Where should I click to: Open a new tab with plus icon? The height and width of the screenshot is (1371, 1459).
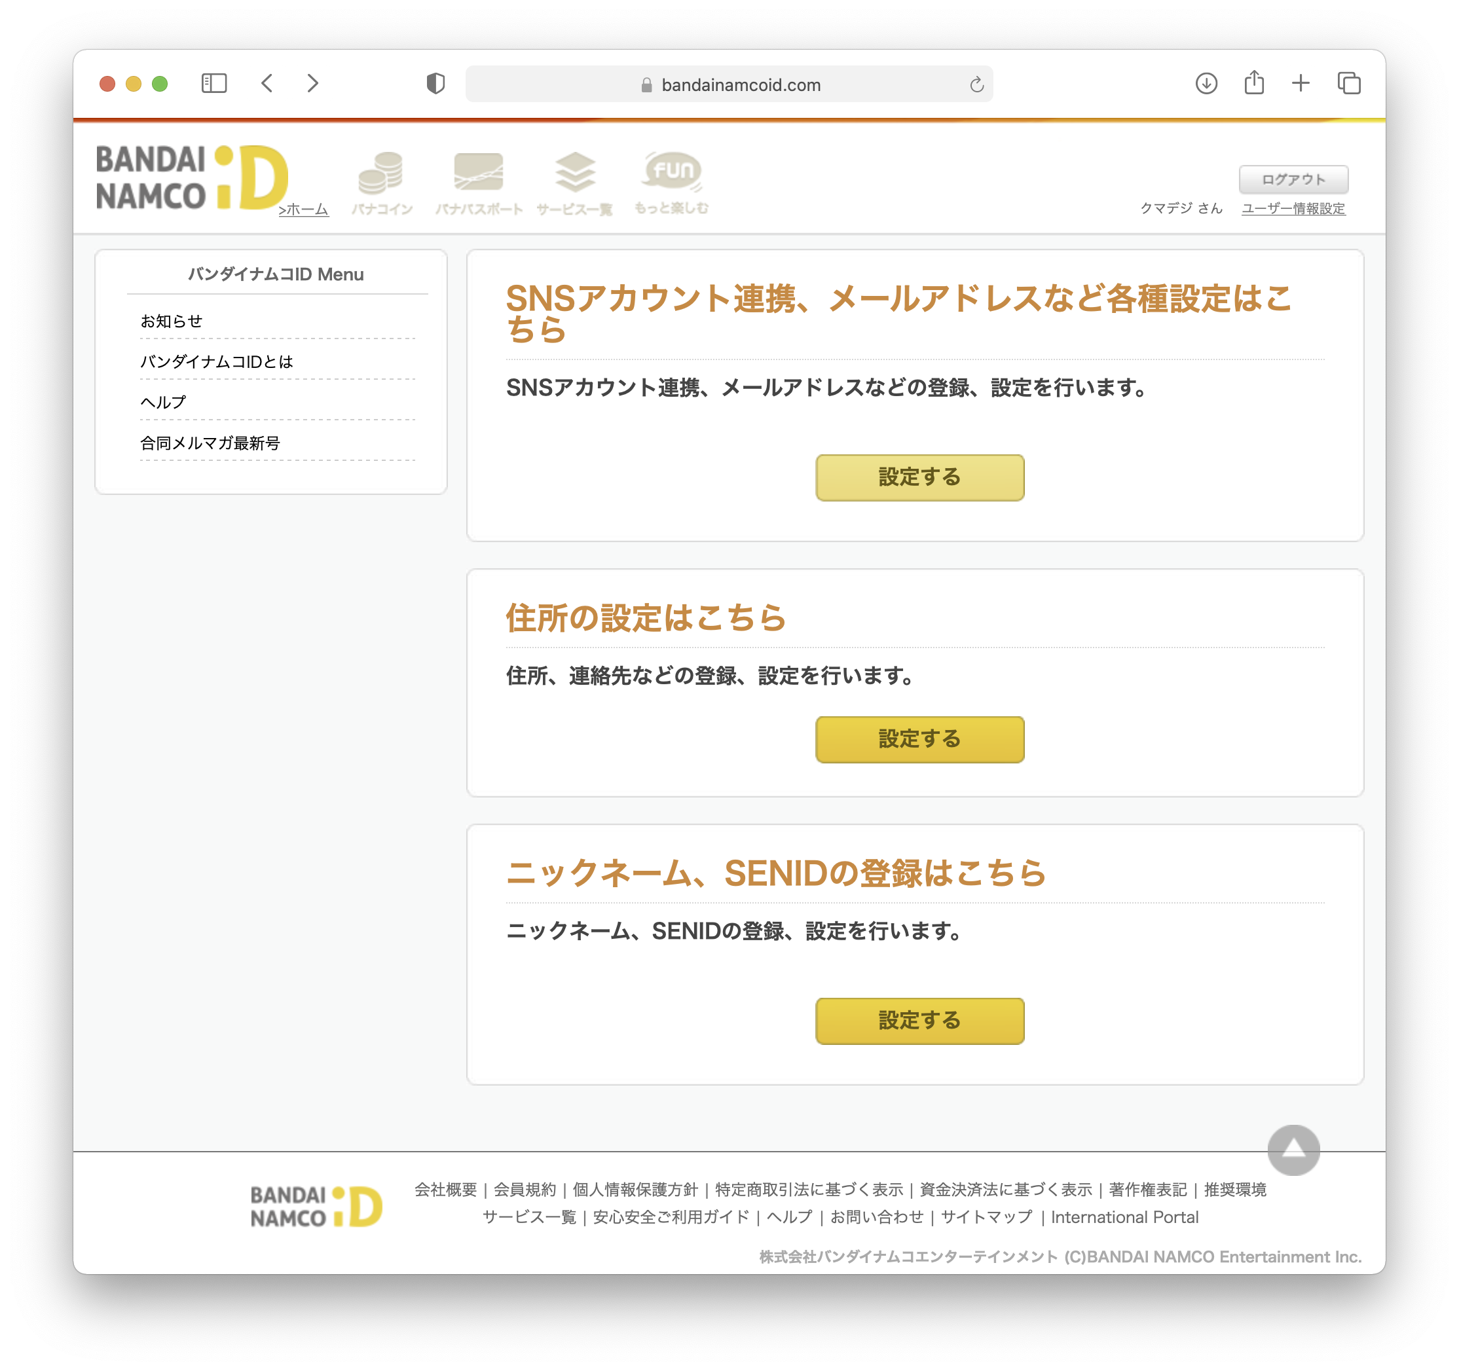click(1301, 84)
